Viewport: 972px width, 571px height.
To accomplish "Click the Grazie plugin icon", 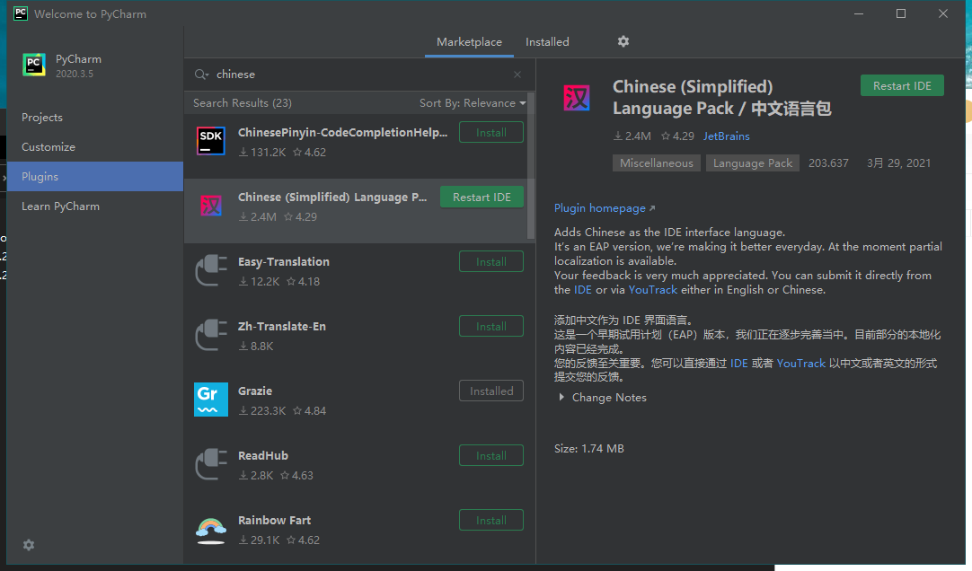I will 211,400.
